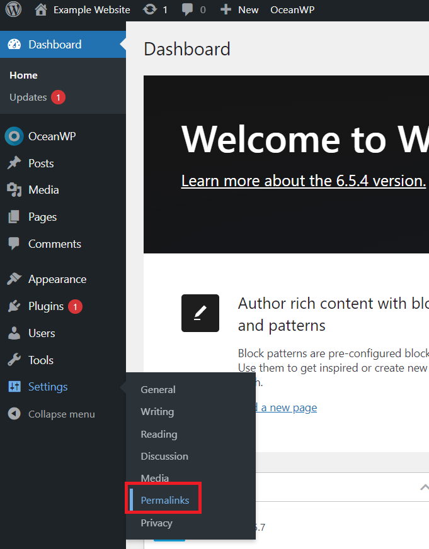Select Media in Settings flyout
The height and width of the screenshot is (549, 429).
[x=155, y=478]
